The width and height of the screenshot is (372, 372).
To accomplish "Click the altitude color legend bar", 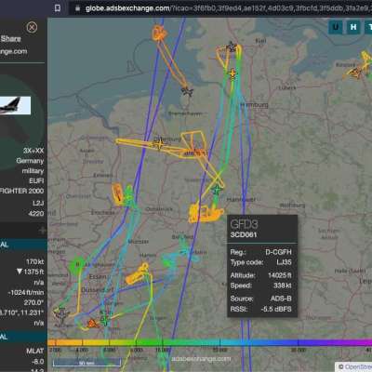I will [209, 342].
